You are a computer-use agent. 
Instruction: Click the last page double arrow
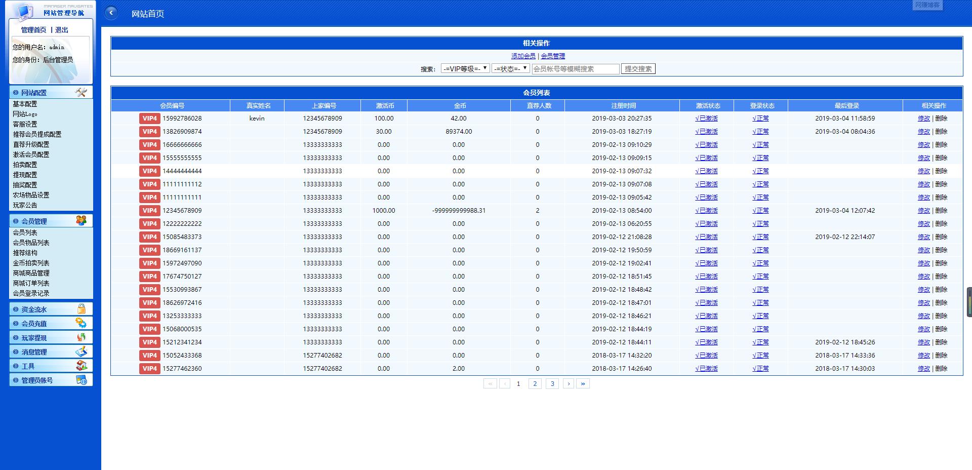pyautogui.click(x=583, y=383)
